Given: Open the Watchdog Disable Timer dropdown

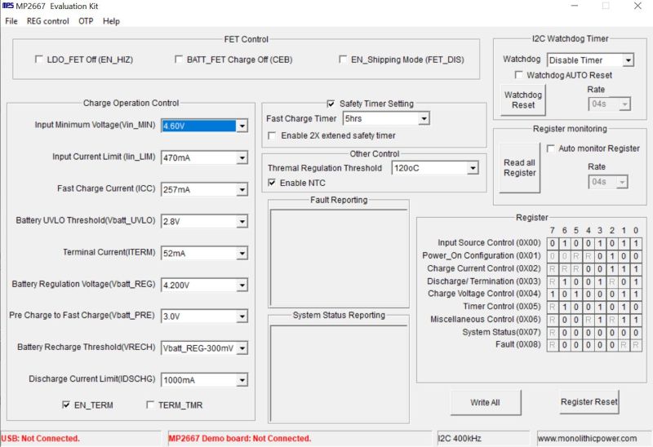Looking at the screenshot, I should (628, 60).
